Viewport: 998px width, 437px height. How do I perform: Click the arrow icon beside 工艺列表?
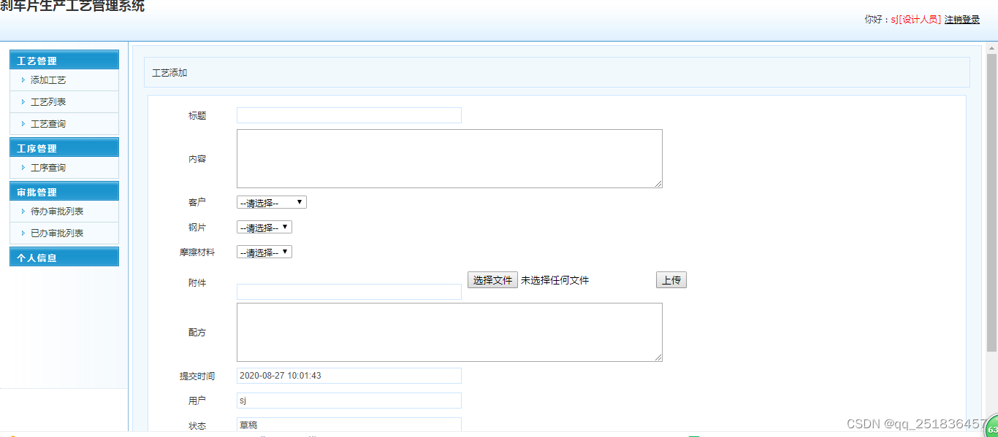point(23,102)
